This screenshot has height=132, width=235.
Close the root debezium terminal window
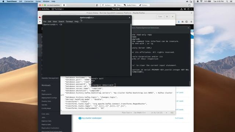188,28
